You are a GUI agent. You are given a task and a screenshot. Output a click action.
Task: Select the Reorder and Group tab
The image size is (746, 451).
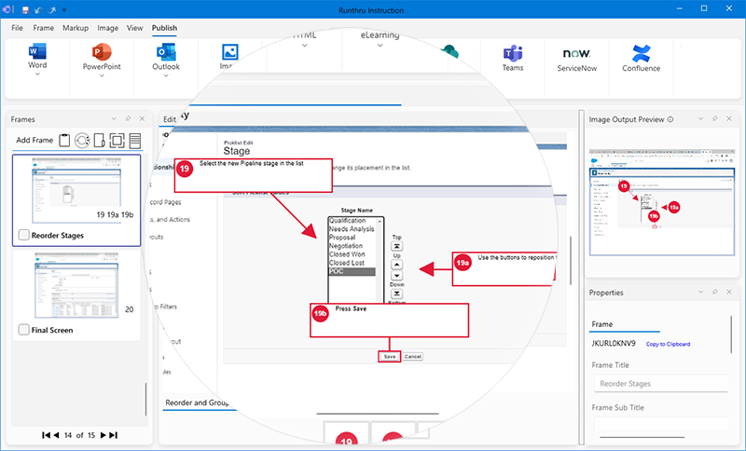[197, 403]
